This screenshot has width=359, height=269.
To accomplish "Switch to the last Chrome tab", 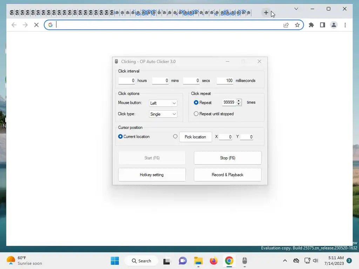I will tap(249, 13).
